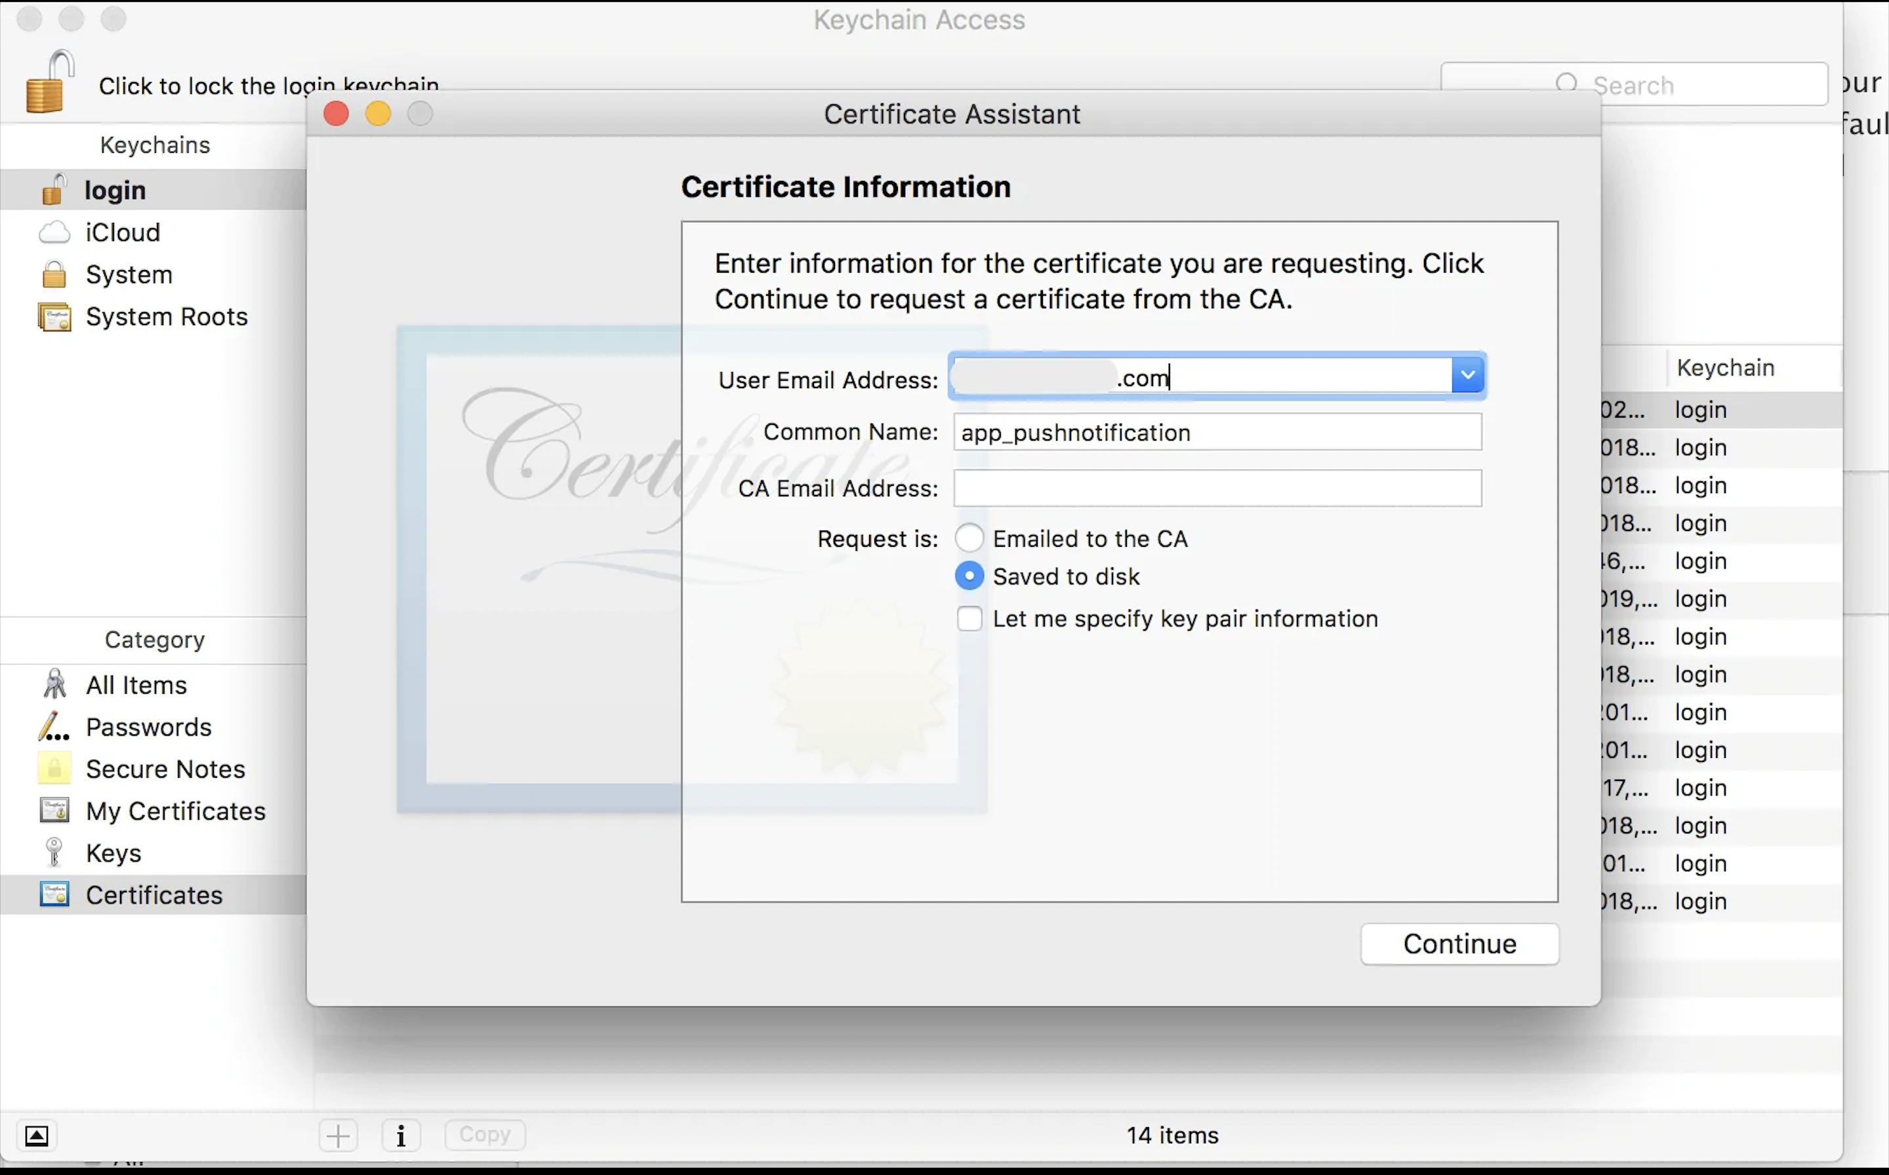
Task: Select Emailed to the CA radio button
Action: tap(969, 538)
